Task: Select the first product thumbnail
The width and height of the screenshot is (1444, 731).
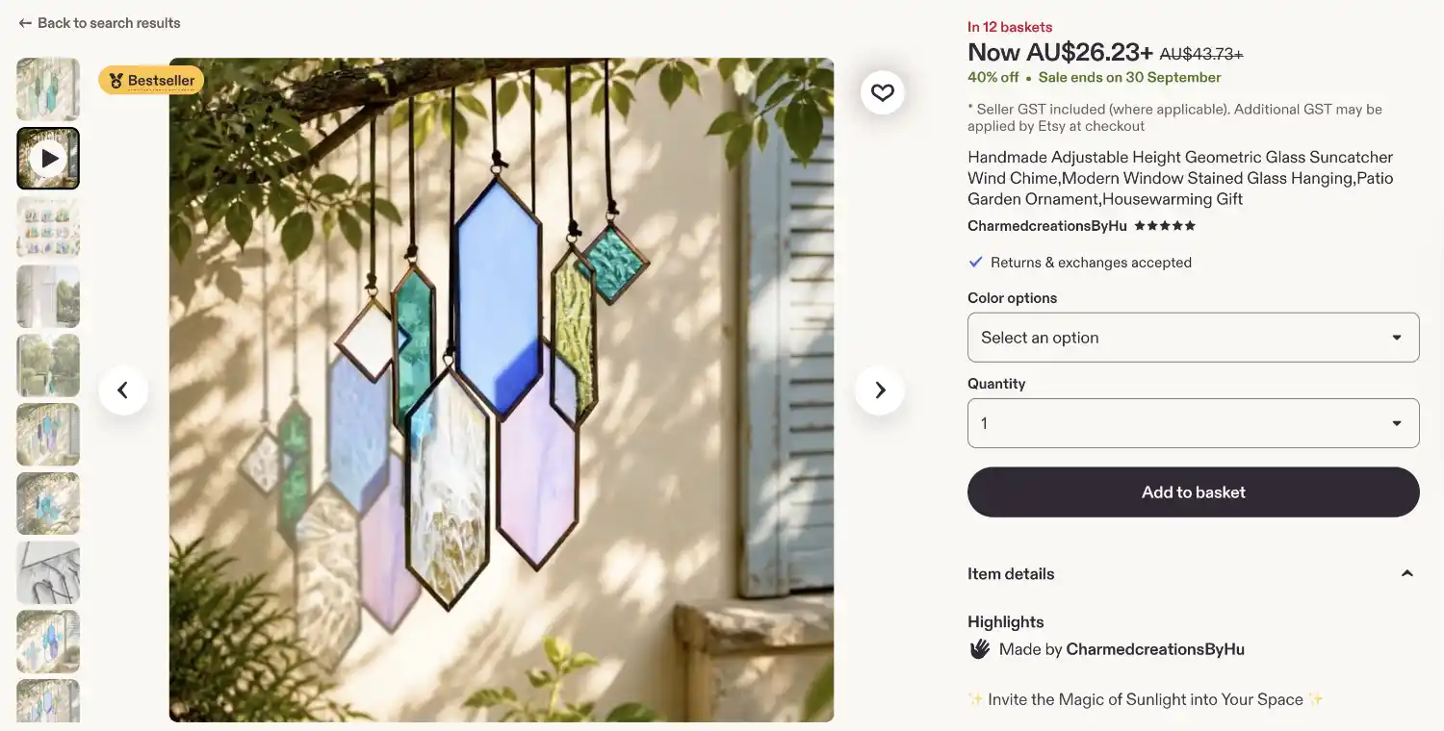Action: [x=48, y=89]
